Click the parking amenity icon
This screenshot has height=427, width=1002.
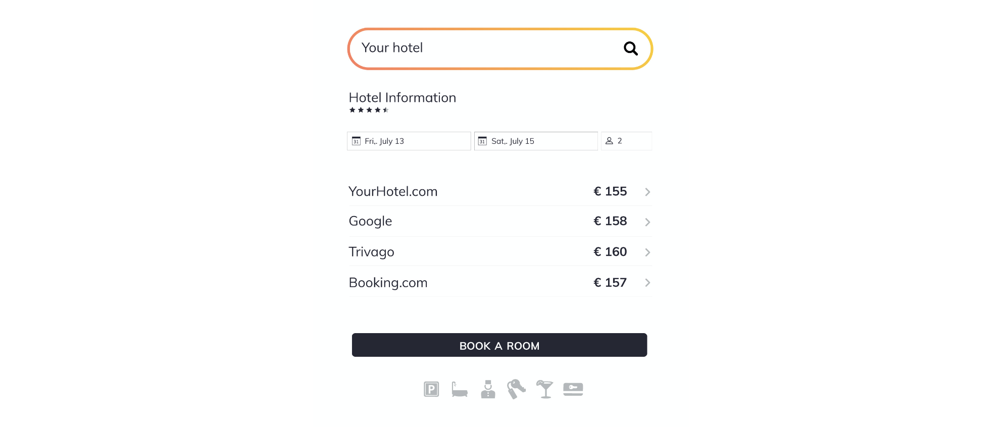coord(431,389)
